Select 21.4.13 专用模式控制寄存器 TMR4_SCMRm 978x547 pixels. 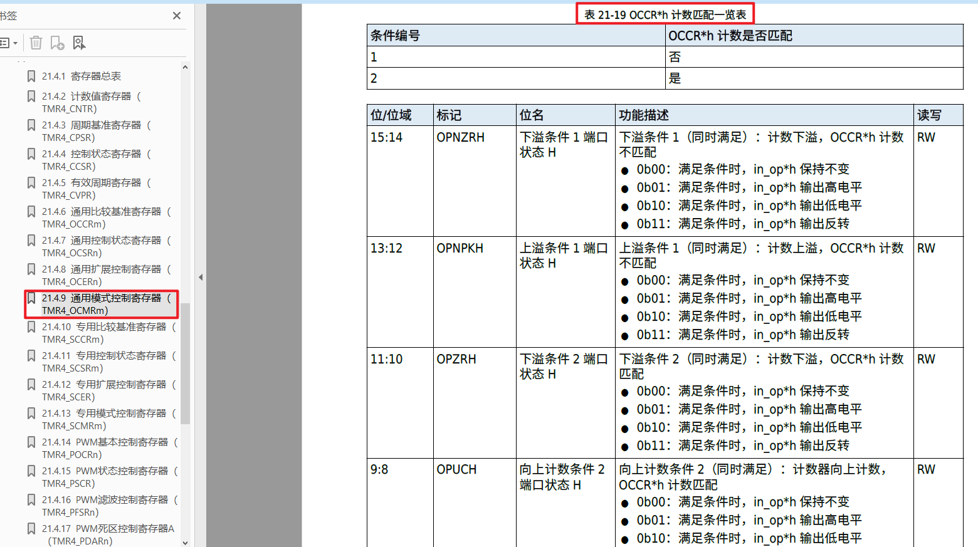click(109, 419)
